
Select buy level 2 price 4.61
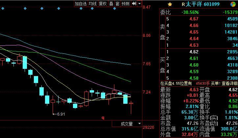click(x=194, y=58)
